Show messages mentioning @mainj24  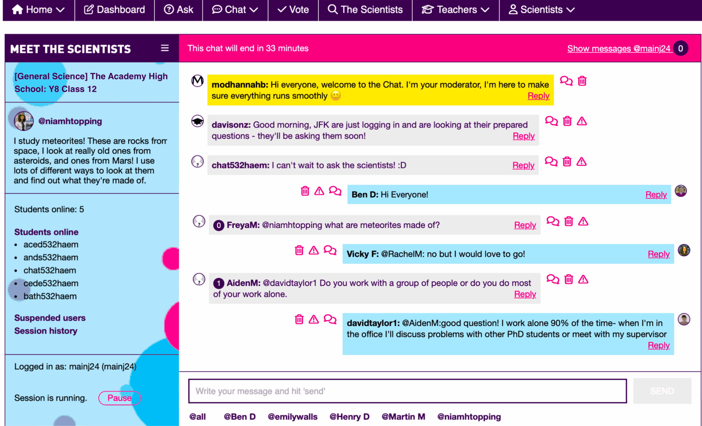[x=619, y=48]
